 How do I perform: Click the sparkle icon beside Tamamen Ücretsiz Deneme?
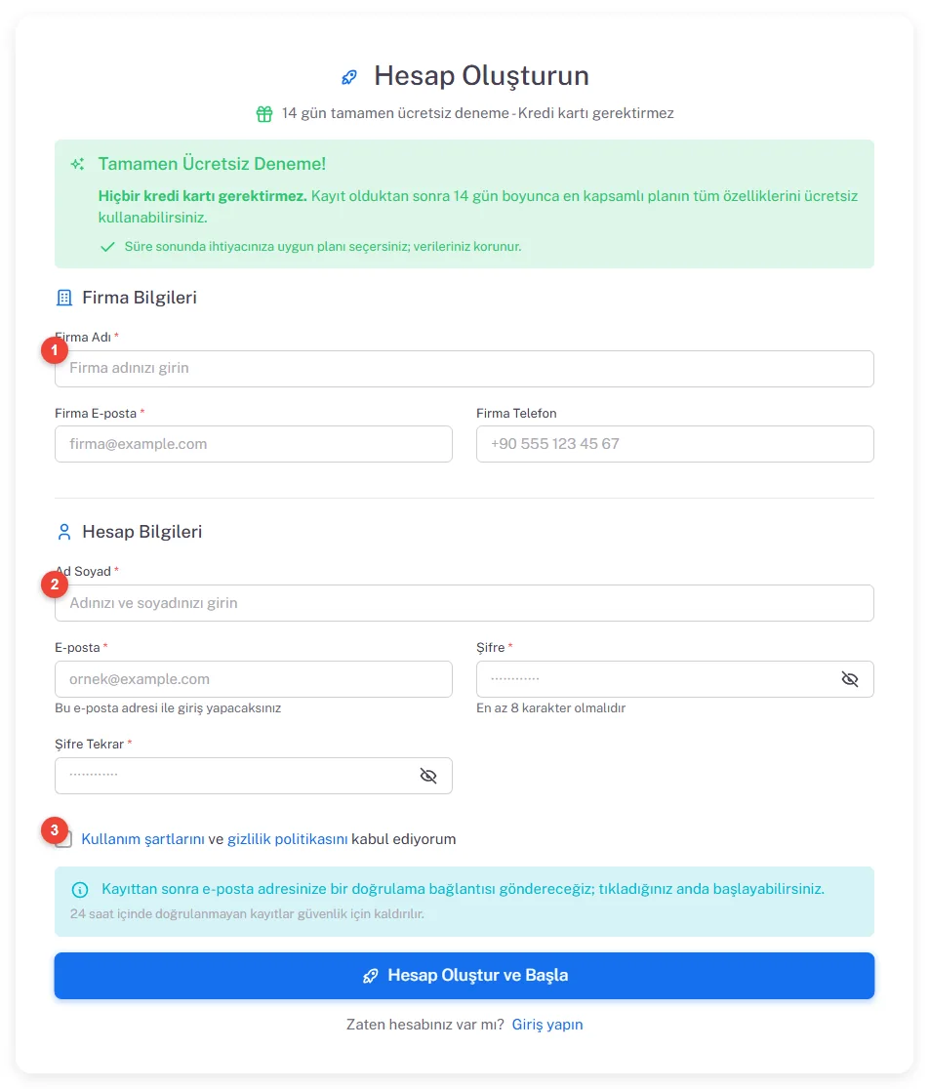pos(78,164)
